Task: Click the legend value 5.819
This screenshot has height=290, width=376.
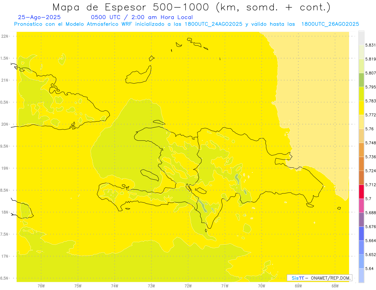Action: [x=371, y=59]
